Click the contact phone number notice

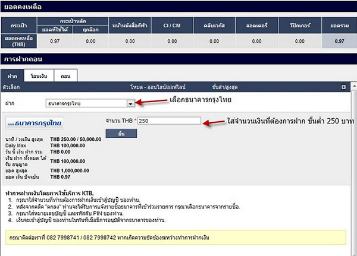click(176, 238)
